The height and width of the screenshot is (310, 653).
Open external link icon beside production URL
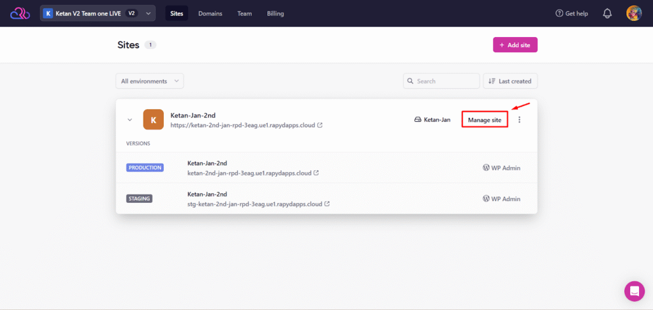tap(316, 173)
